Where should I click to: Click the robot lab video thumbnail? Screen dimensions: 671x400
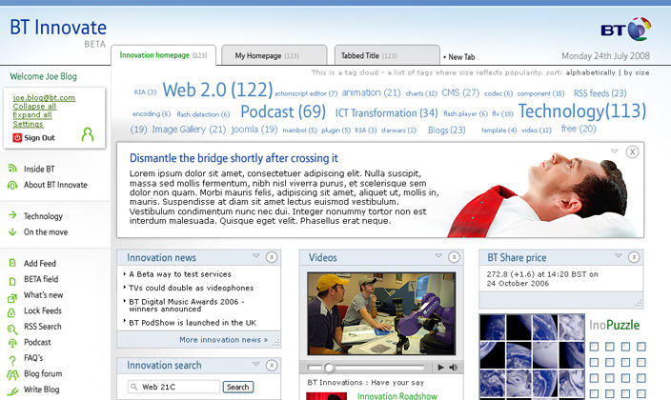[381, 313]
